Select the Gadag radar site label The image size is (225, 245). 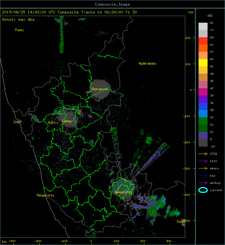coord(67,121)
